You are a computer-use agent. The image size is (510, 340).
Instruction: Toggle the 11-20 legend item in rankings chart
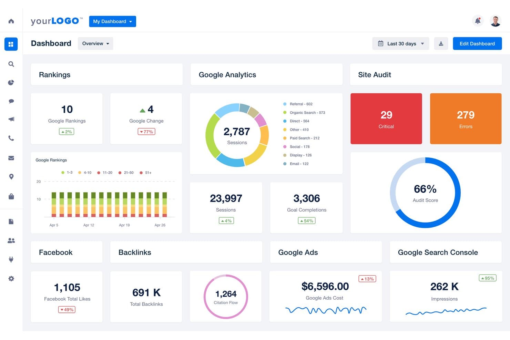pos(105,173)
